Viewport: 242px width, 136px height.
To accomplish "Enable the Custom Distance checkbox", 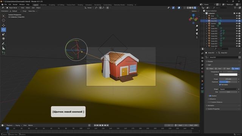I will pyautogui.click(x=210, y=102).
